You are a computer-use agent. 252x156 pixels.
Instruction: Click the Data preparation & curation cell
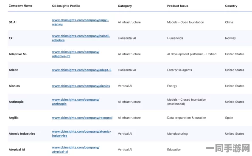pyautogui.click(x=187, y=118)
